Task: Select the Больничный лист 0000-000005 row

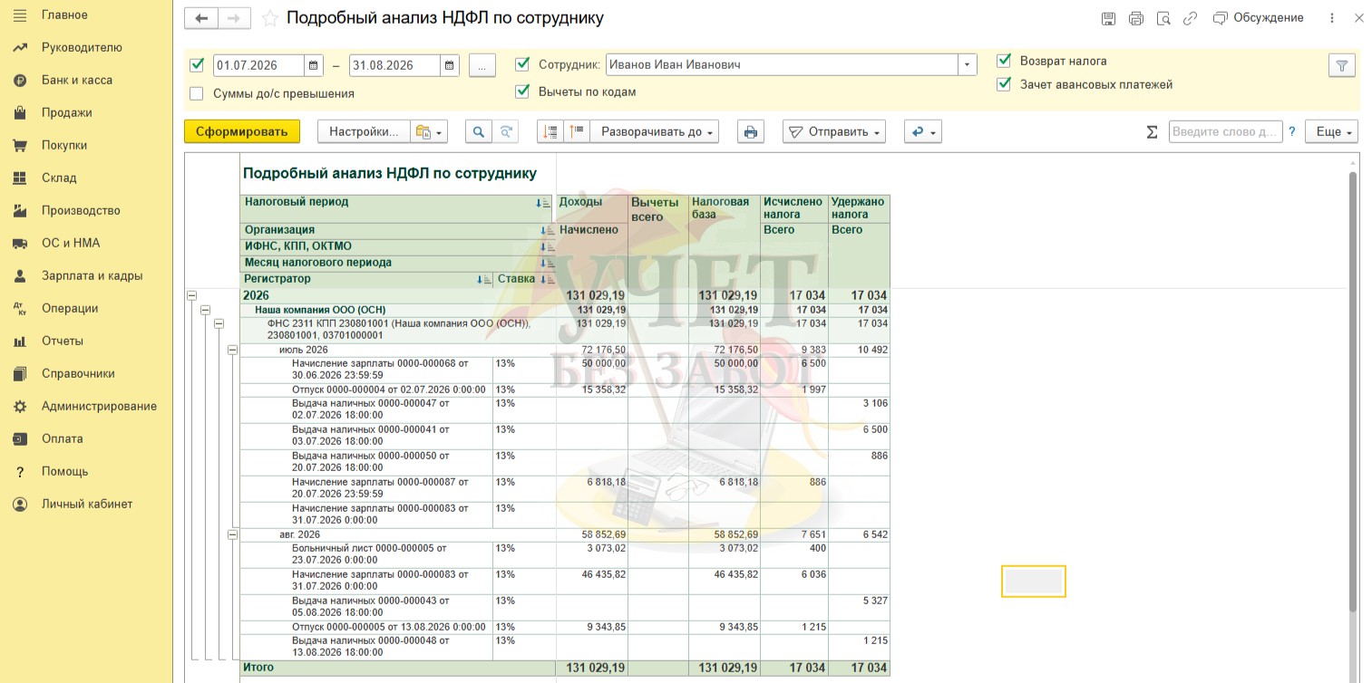Action: pyautogui.click(x=369, y=553)
